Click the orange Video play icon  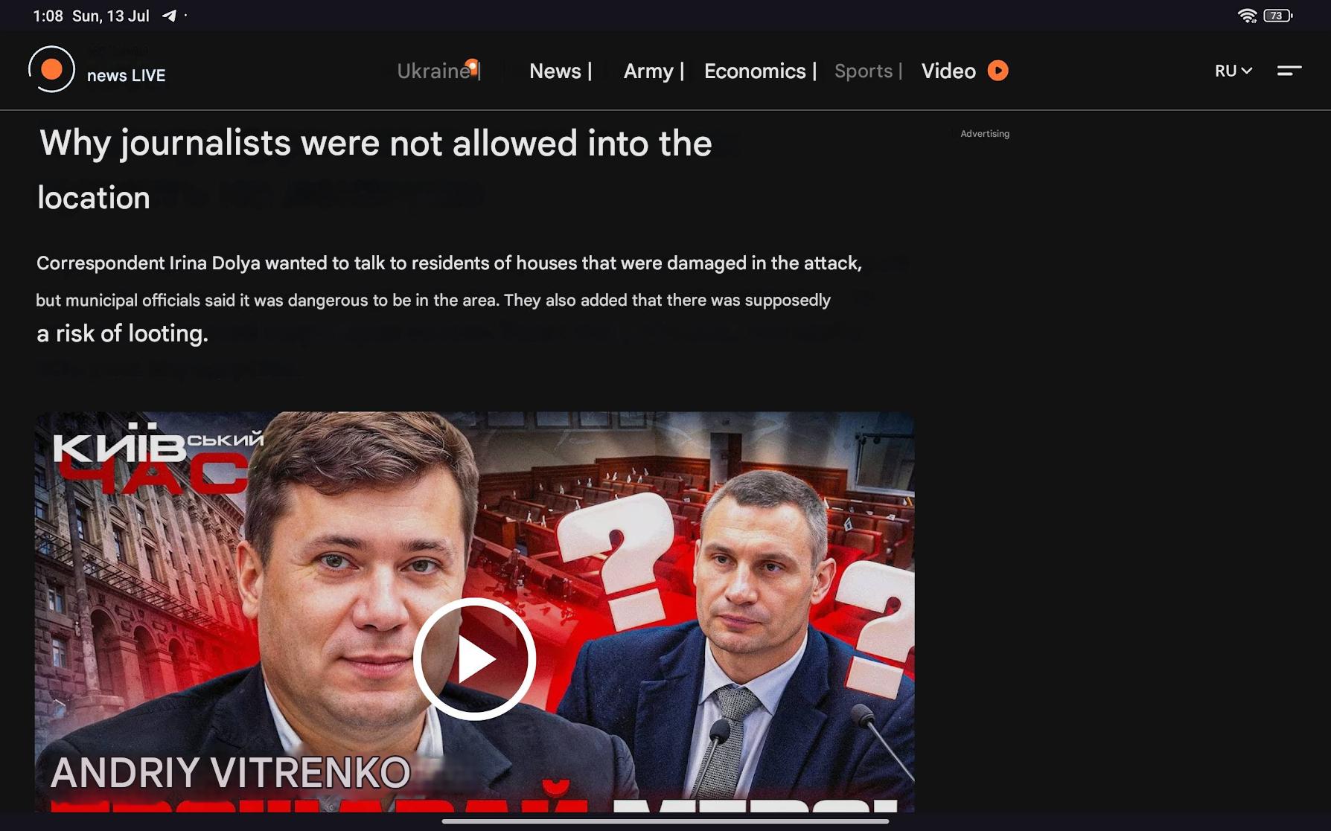click(x=998, y=71)
